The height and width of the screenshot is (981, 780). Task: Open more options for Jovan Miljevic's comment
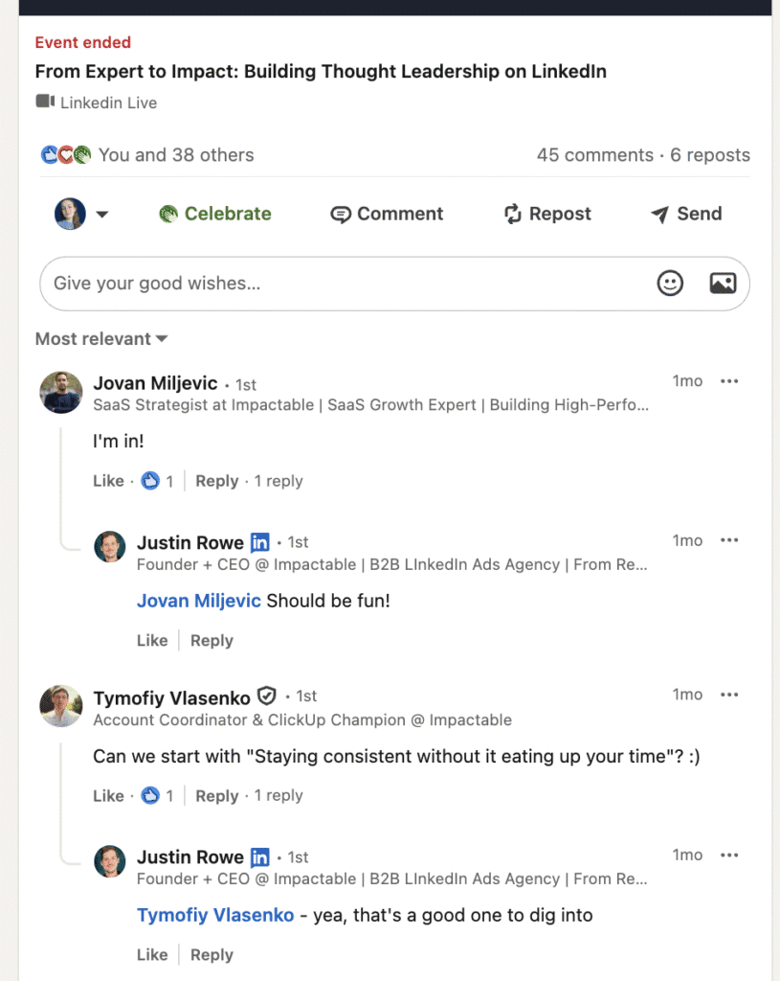pyautogui.click(x=729, y=381)
